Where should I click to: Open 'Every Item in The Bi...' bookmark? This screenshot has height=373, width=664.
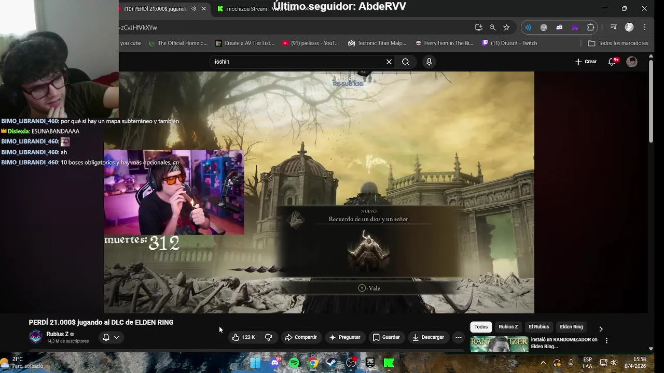444,43
